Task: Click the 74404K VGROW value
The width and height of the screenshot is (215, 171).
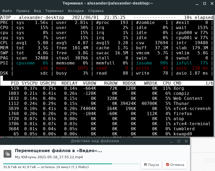Action: (88, 109)
